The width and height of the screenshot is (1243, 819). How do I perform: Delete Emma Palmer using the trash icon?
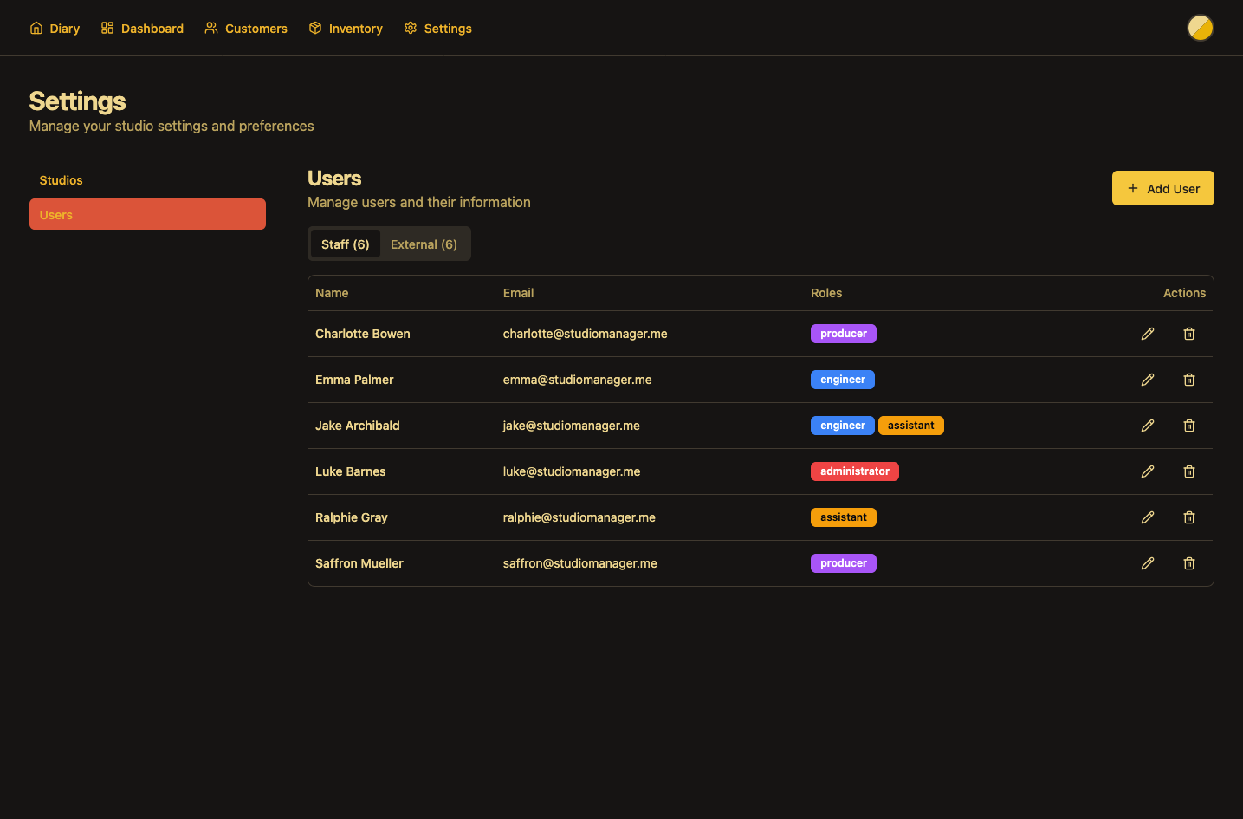[x=1188, y=380]
